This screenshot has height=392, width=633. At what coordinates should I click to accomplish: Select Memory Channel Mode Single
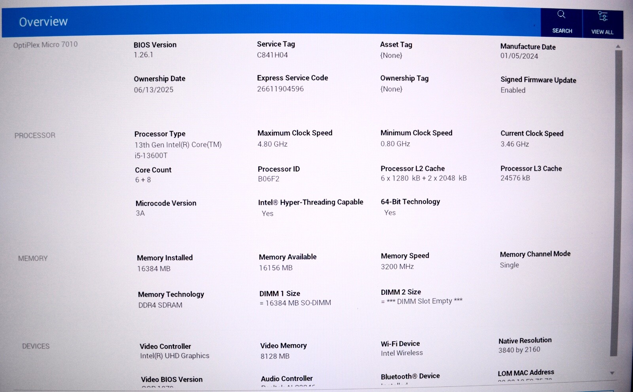[x=509, y=265]
